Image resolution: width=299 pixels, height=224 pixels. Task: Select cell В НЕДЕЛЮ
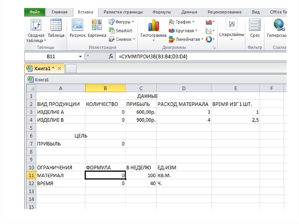(141, 168)
